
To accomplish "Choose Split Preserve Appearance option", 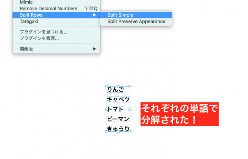I will click(136, 22).
